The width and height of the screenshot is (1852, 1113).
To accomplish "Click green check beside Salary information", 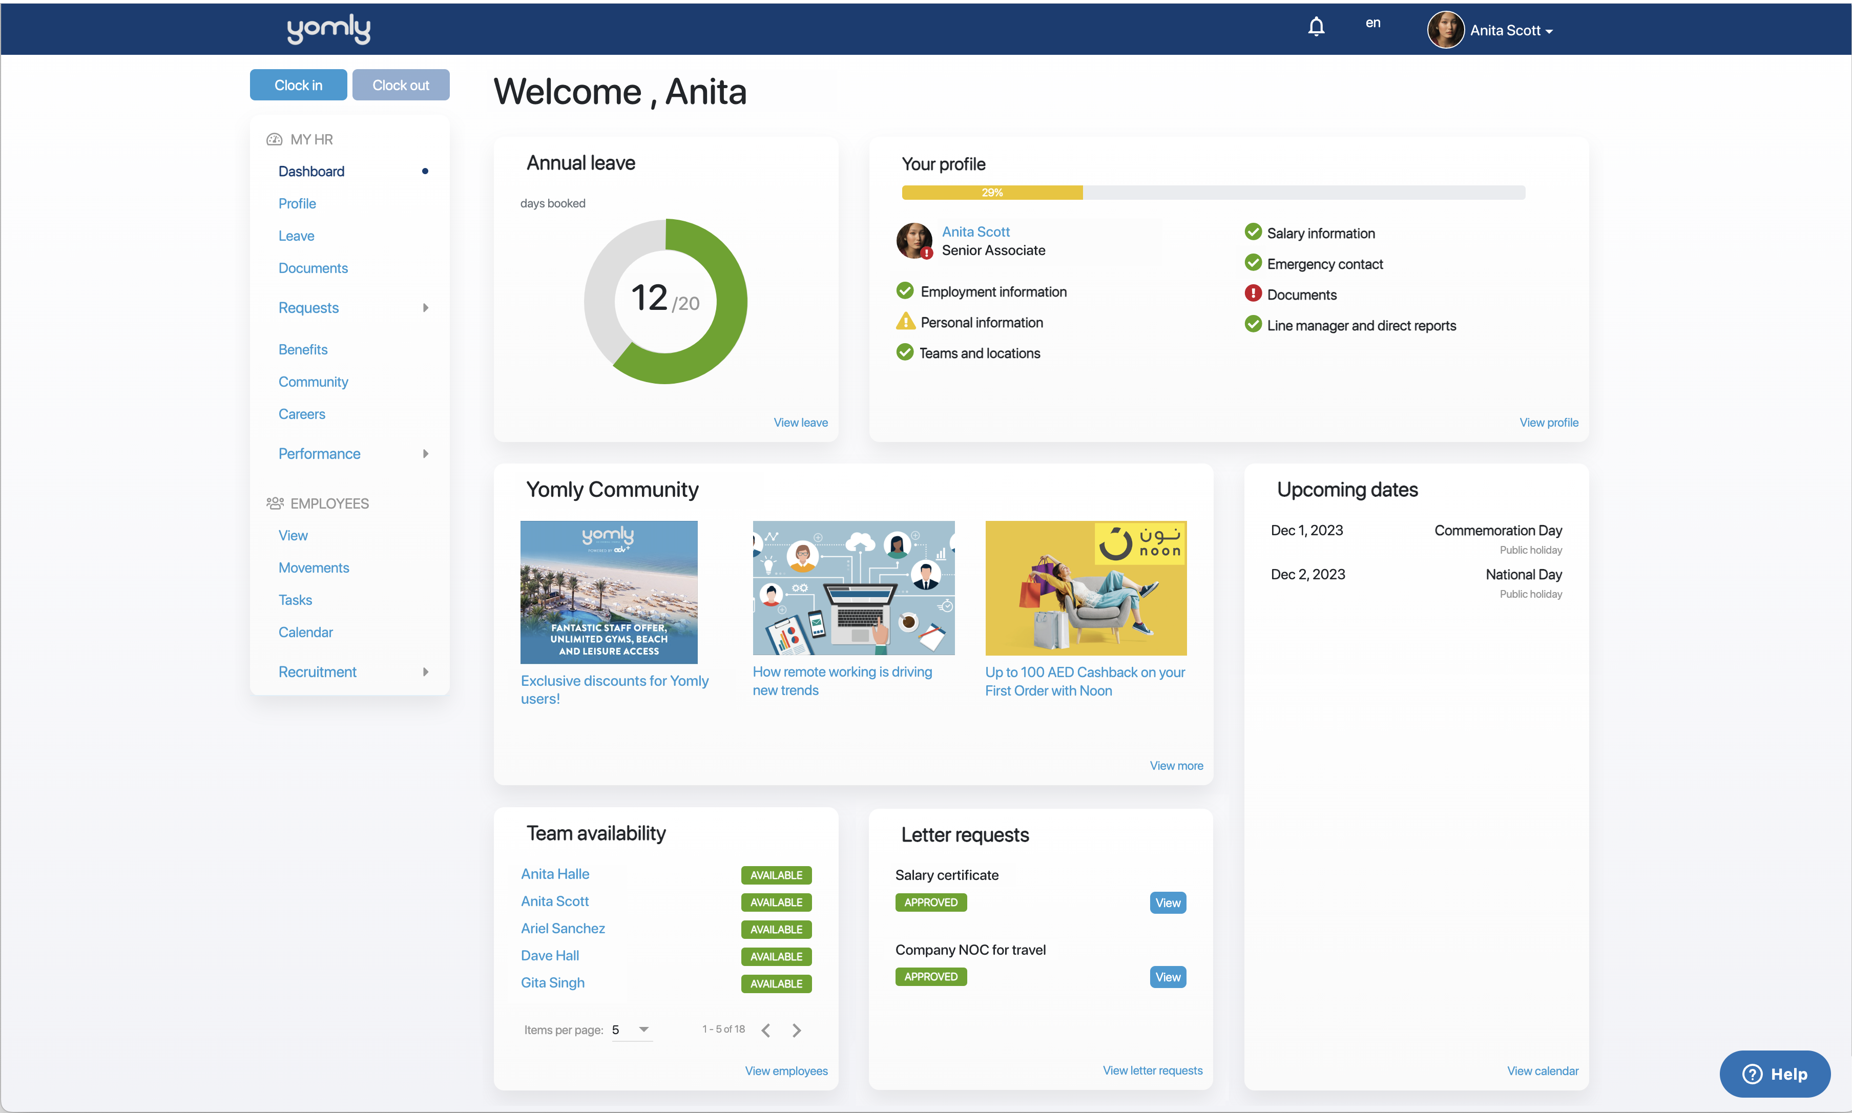I will coord(1253,232).
